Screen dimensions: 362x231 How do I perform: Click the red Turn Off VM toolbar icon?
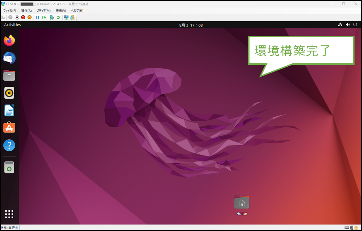[x=23, y=17]
